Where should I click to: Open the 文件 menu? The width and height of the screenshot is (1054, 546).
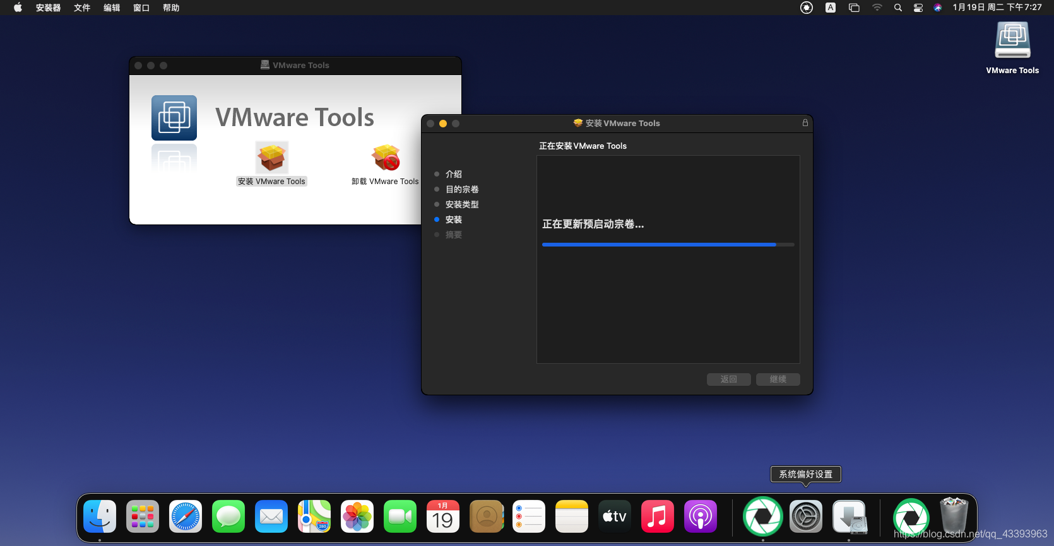[82, 8]
